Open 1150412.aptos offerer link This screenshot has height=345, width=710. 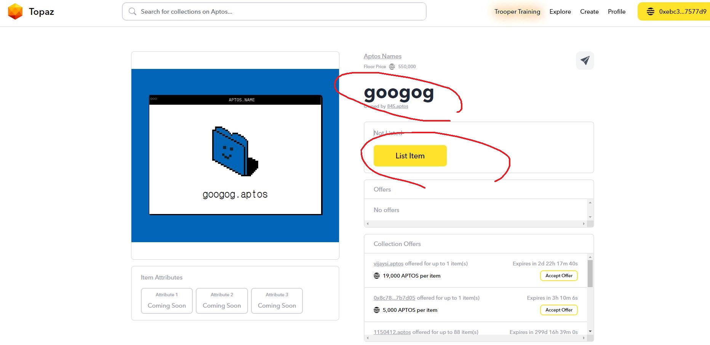(x=392, y=332)
